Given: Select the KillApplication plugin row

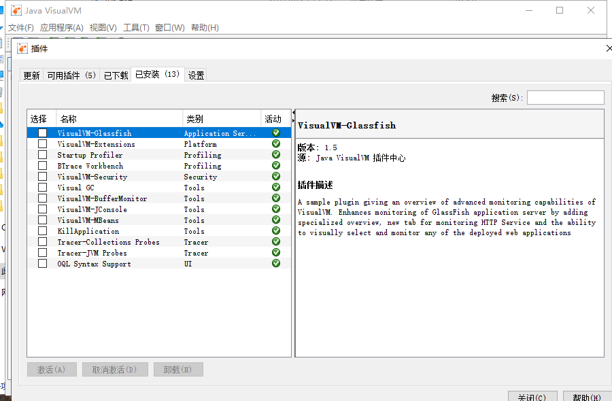Looking at the screenshot, I should [x=159, y=231].
